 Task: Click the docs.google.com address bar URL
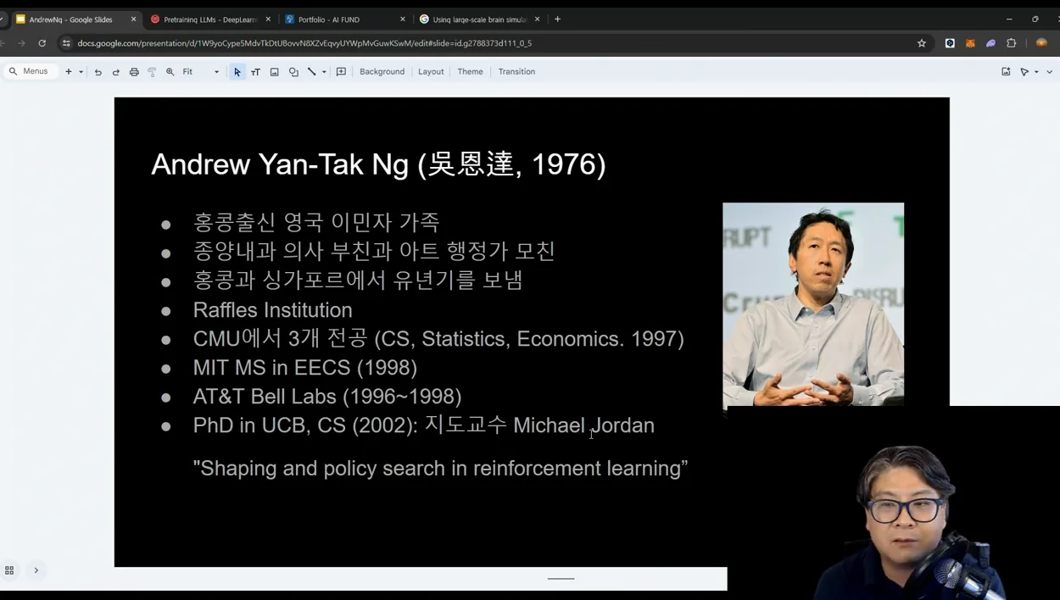(x=304, y=43)
